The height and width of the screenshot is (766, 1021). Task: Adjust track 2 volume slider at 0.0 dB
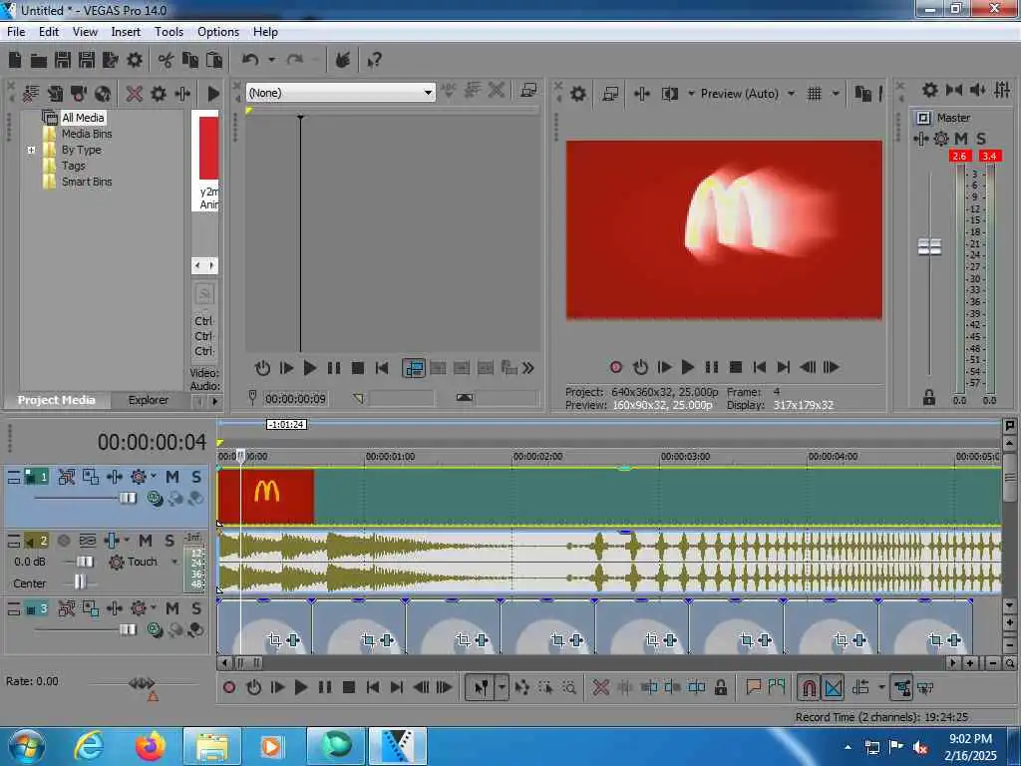(85, 562)
